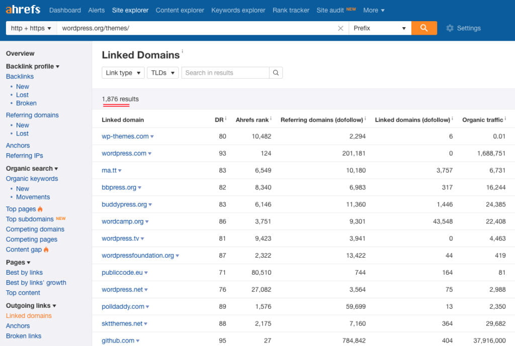Image resolution: width=515 pixels, height=346 pixels.
Task: Click info icon beside Linked domains (dofollow) header
Action: (x=452, y=119)
